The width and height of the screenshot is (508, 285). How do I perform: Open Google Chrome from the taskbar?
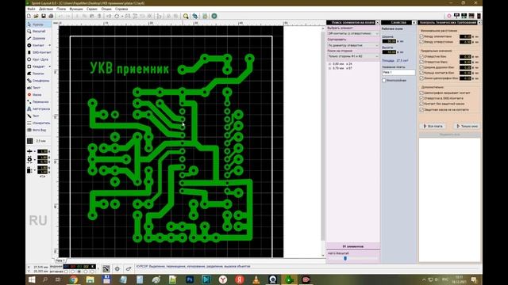pos(74,279)
